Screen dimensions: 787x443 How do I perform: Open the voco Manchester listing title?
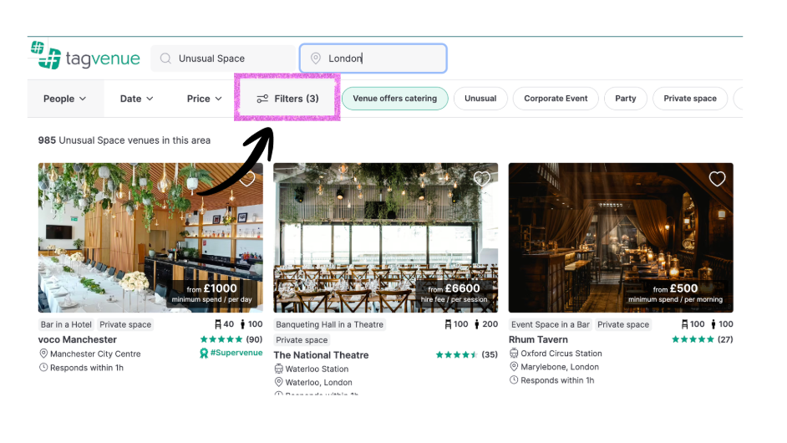tap(78, 339)
